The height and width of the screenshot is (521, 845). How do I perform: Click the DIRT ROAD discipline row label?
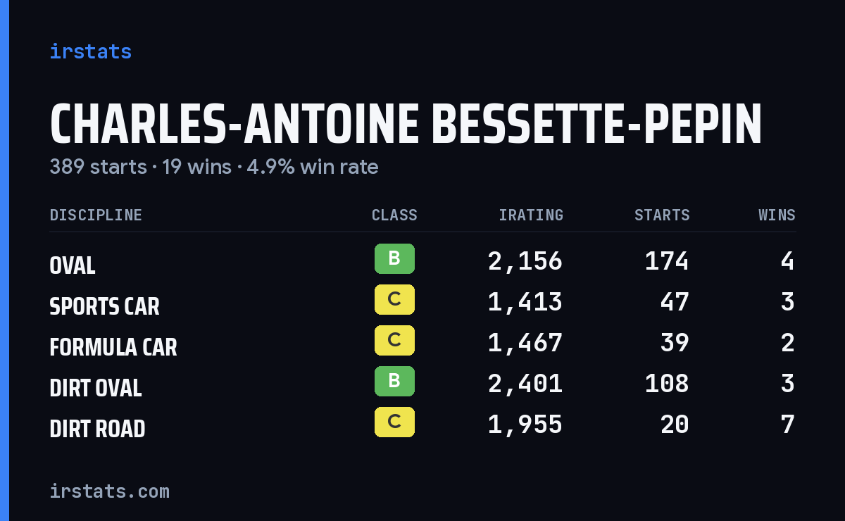pyautogui.click(x=97, y=429)
